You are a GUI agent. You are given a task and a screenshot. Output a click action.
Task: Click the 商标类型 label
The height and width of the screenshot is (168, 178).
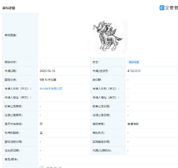pyautogui.click(x=99, y=124)
